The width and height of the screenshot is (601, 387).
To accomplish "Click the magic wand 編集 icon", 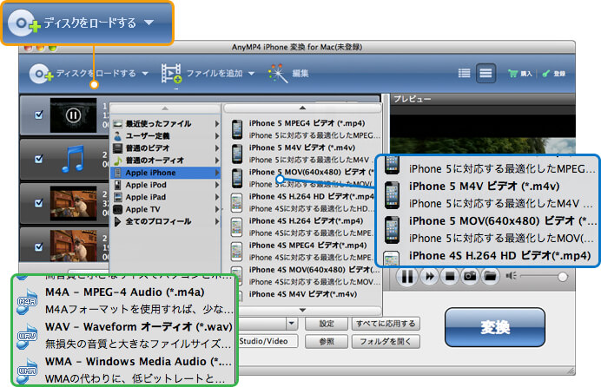I will 278,73.
